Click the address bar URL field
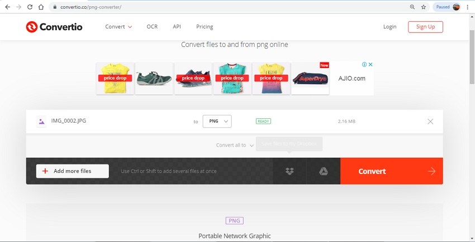Screen dimensions: 475x242 click(x=224, y=7)
